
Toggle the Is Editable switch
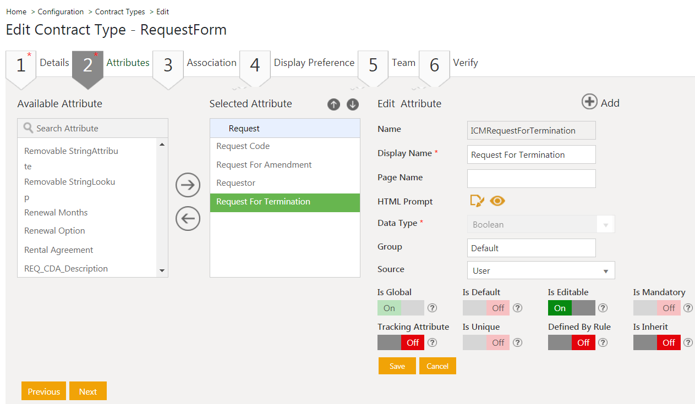[x=571, y=308]
